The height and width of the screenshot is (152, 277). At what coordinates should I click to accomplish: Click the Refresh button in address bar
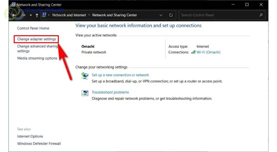[x=171, y=15]
